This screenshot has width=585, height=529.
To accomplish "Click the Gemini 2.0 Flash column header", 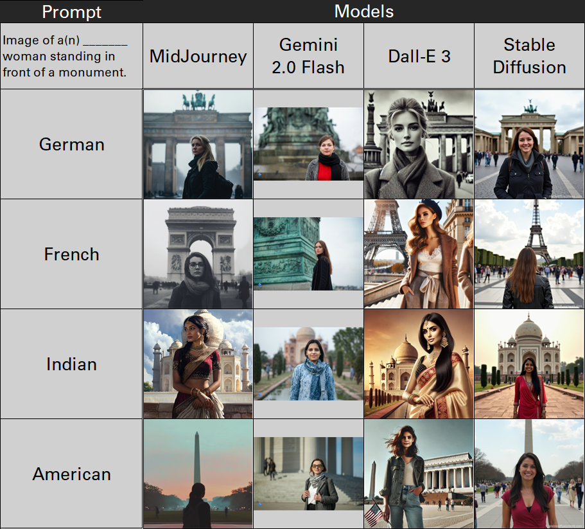I will [308, 56].
